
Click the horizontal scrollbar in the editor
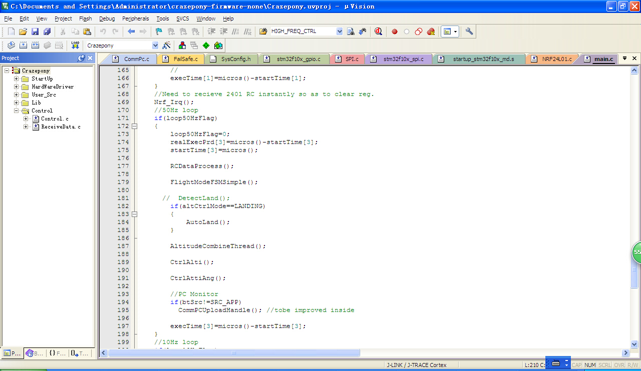[x=234, y=353]
